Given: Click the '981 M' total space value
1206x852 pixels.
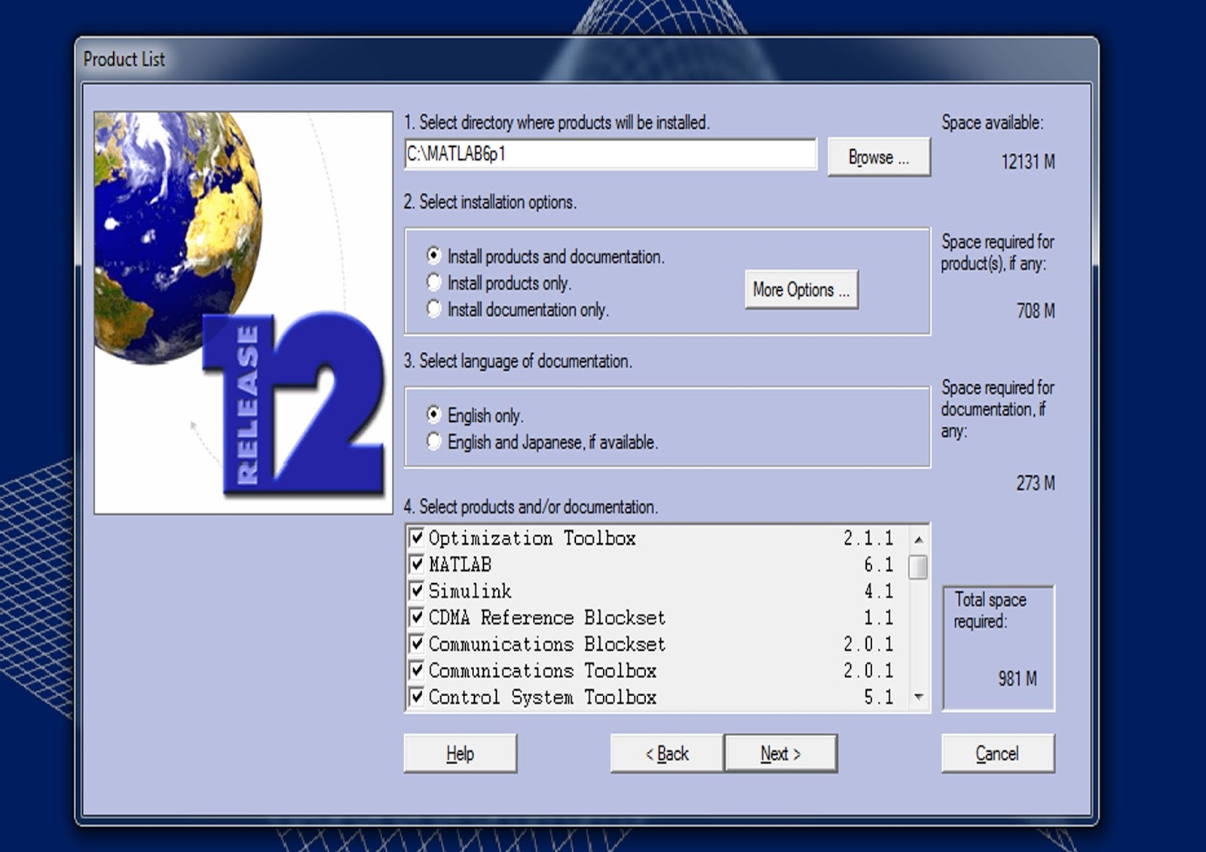Looking at the screenshot, I should tap(1018, 679).
